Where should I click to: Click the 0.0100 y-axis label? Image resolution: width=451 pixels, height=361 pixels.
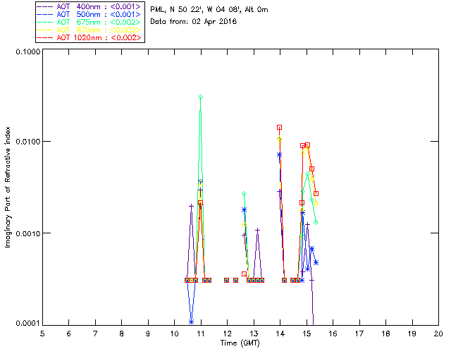point(27,141)
